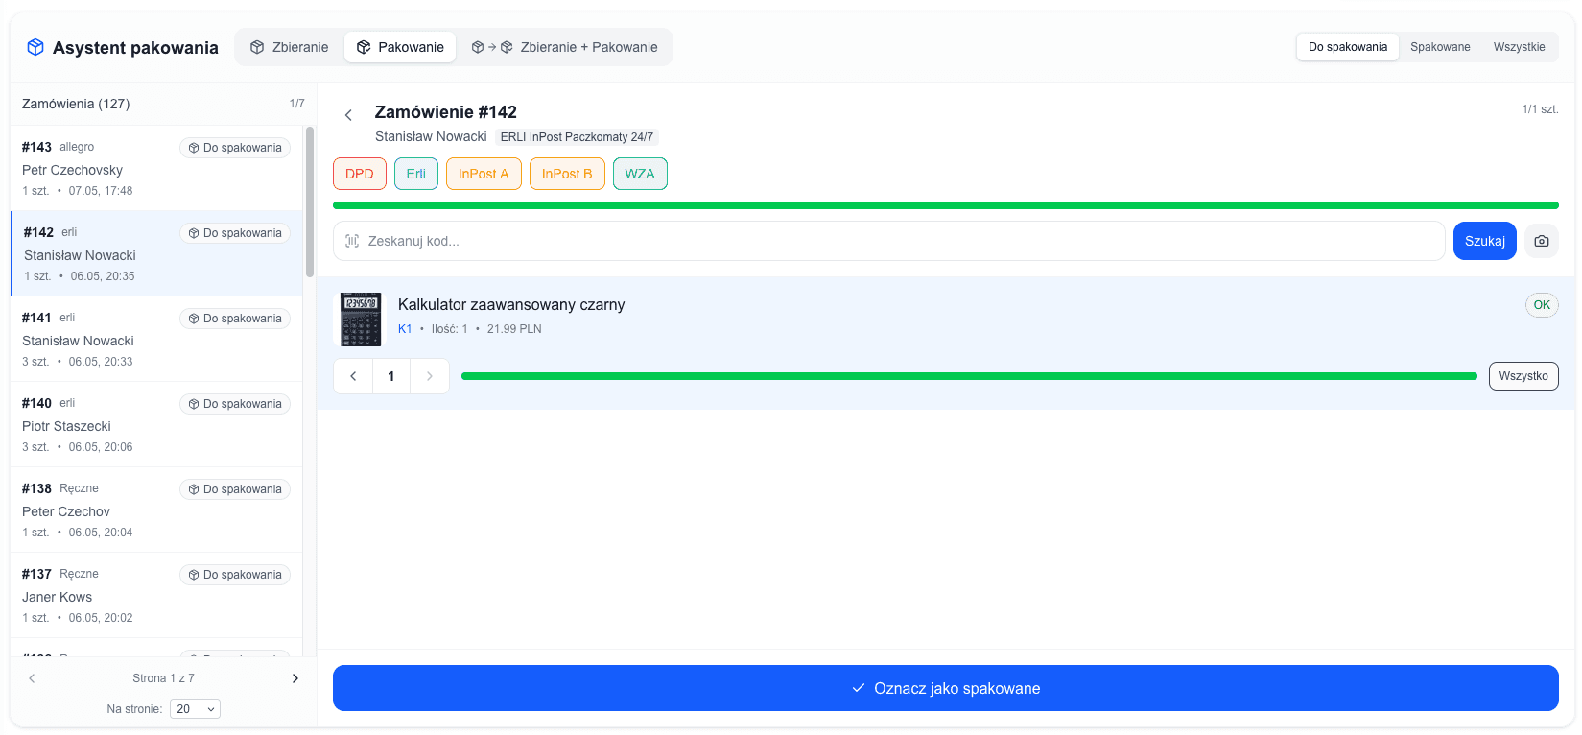Click the WZA tag button
Screen dimensions: 1582x735
pos(640,174)
